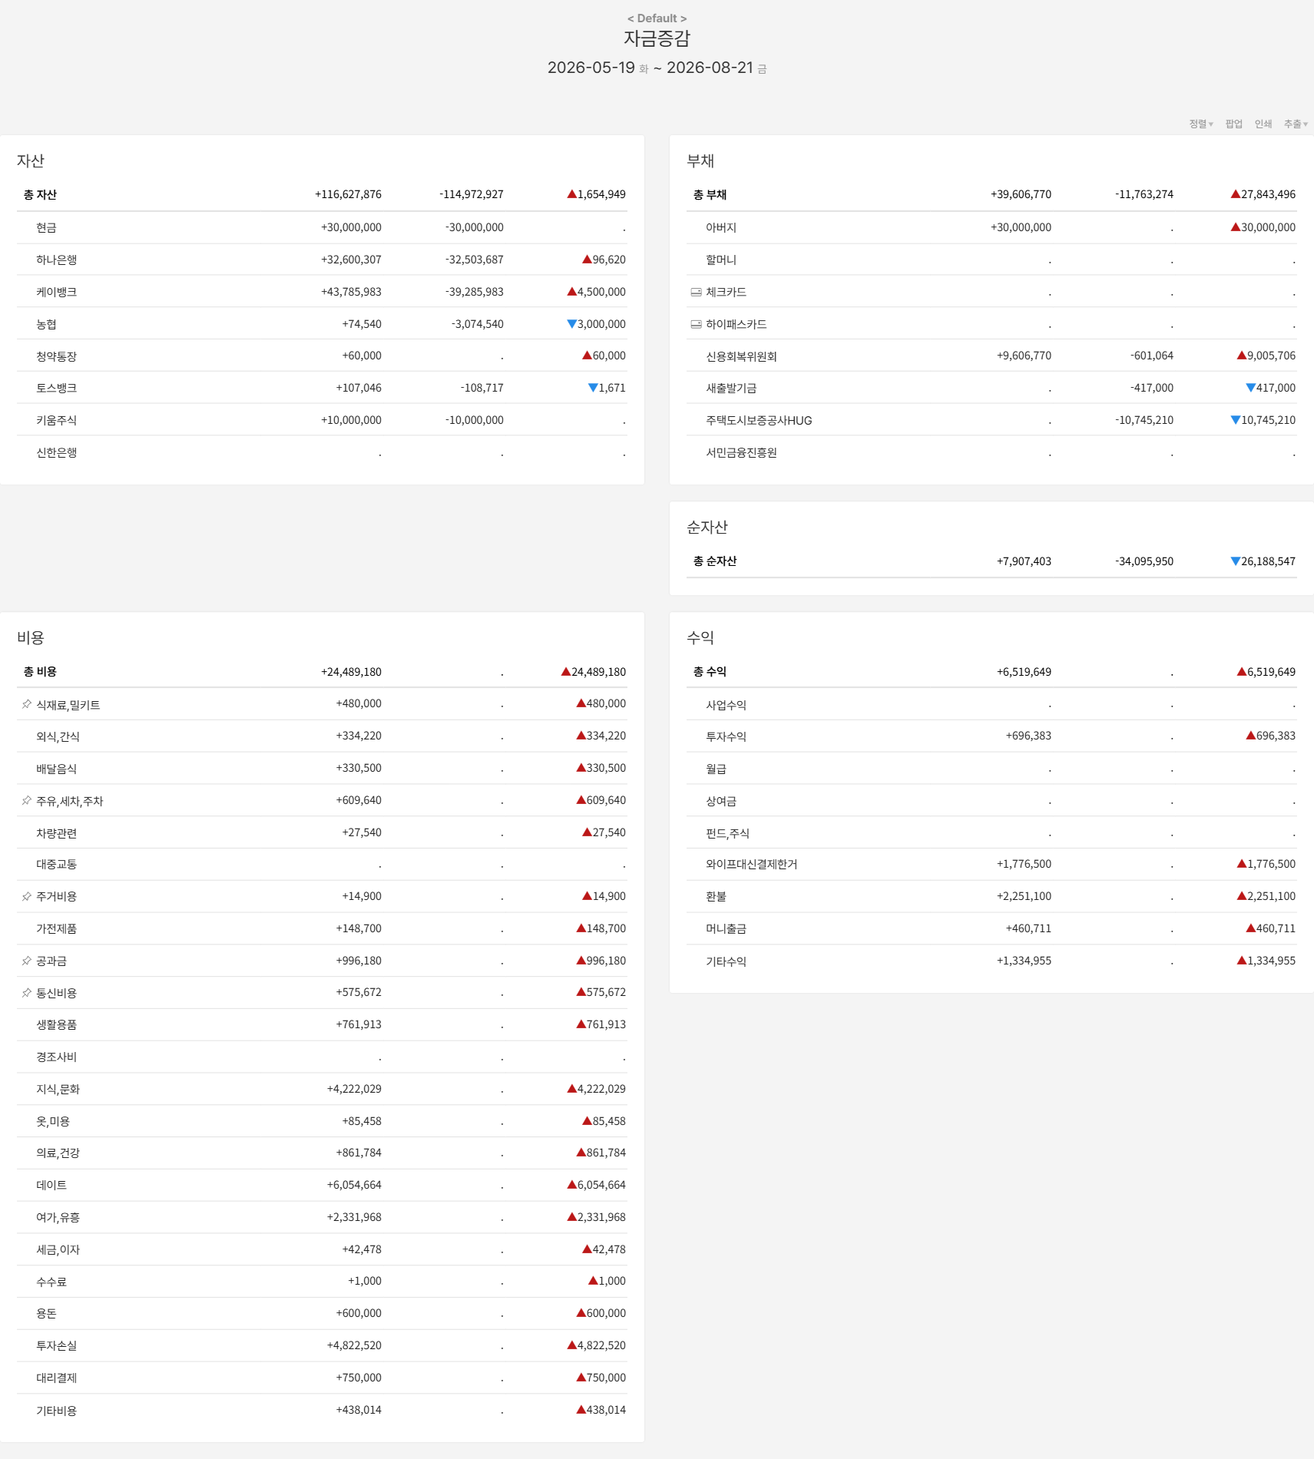Click the card icon beside 하이패스카드
The width and height of the screenshot is (1314, 1459).
click(x=696, y=325)
